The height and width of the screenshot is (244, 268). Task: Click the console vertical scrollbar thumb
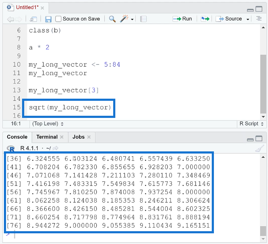[263, 231]
